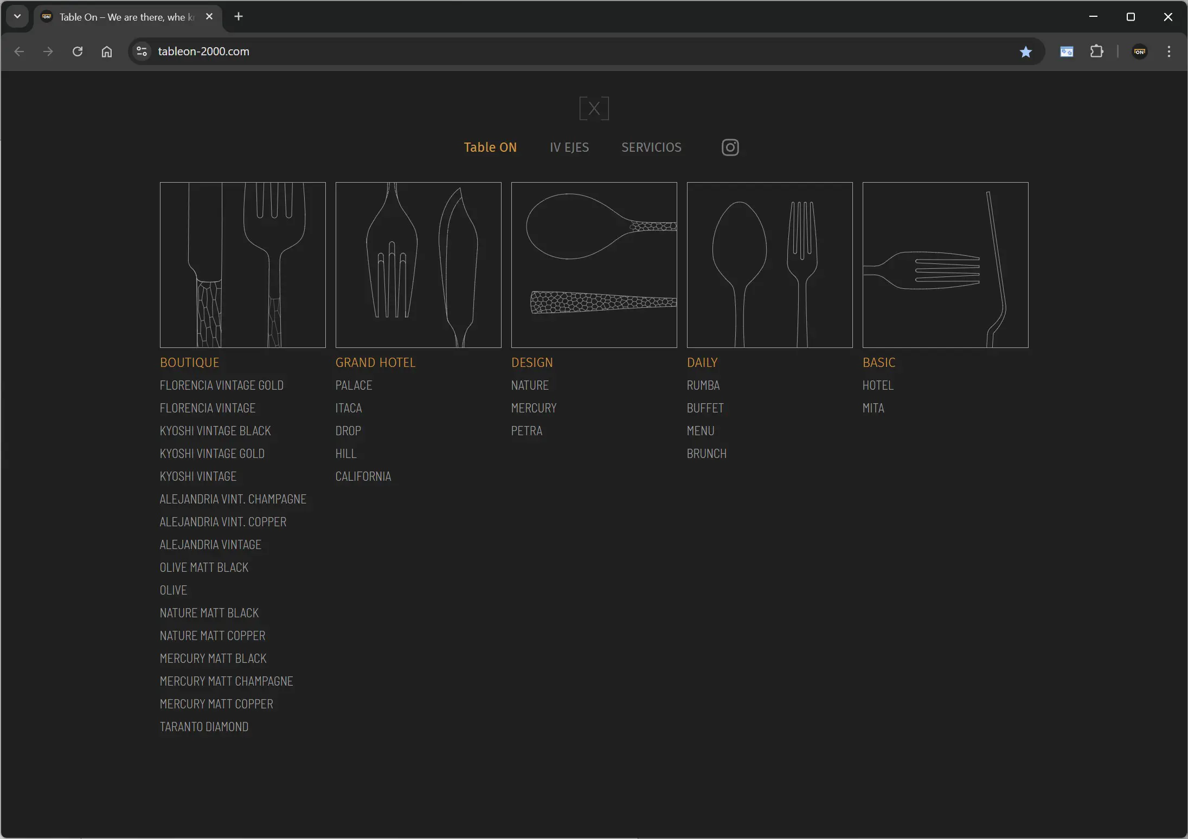Click the address bar URL field

(542, 51)
